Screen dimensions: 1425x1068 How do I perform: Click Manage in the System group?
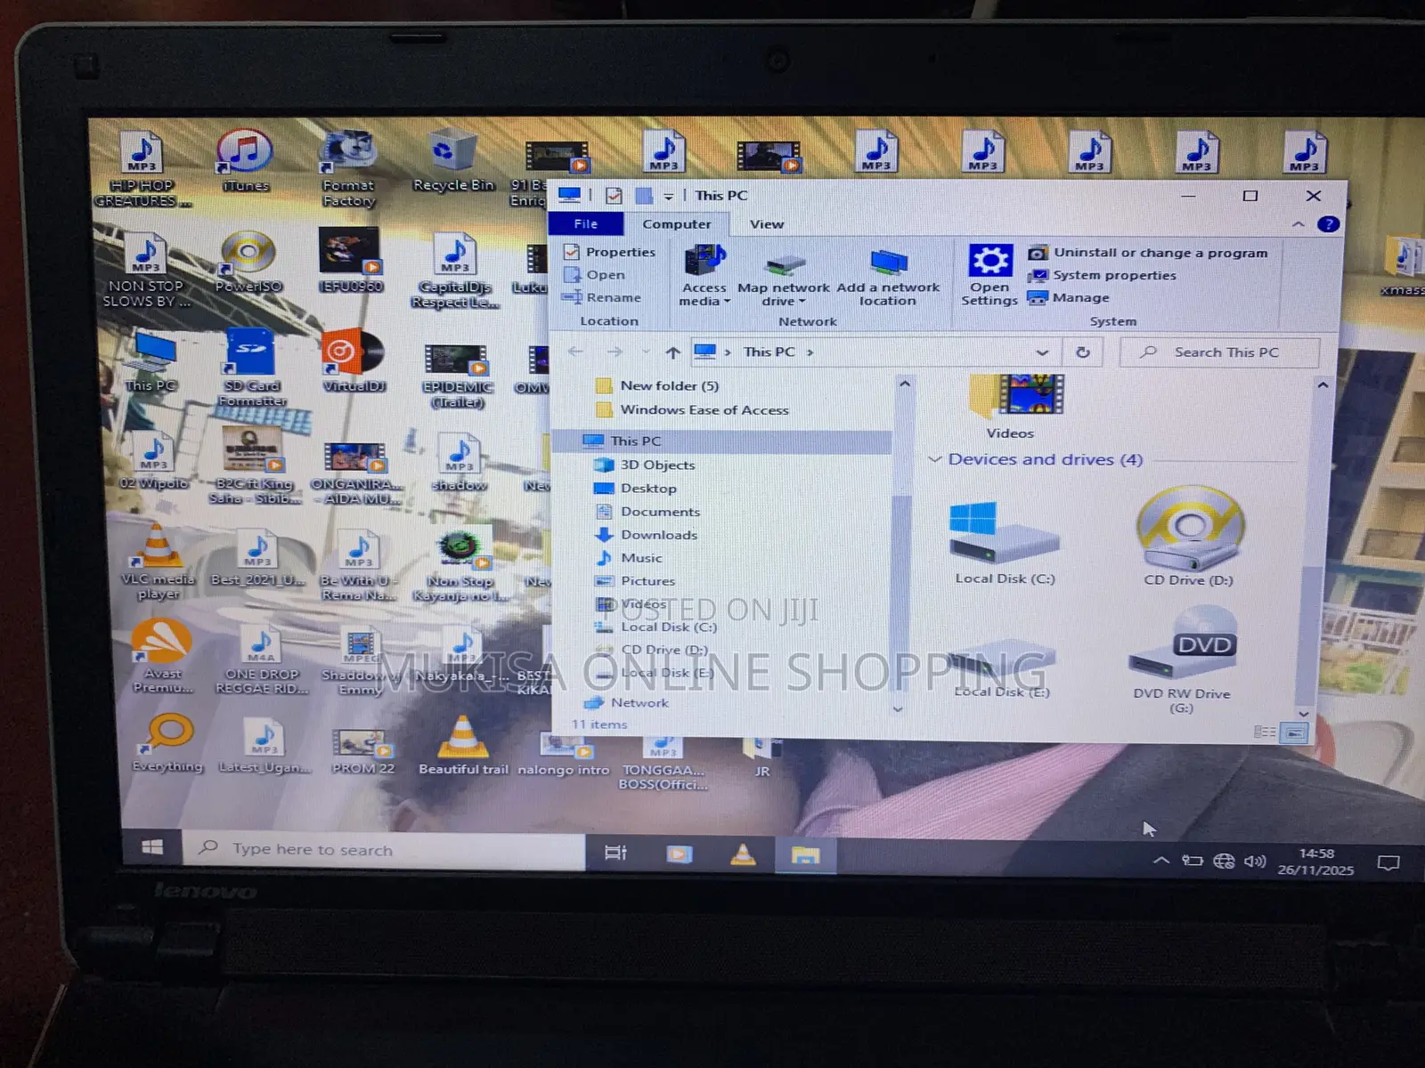pyautogui.click(x=1069, y=297)
